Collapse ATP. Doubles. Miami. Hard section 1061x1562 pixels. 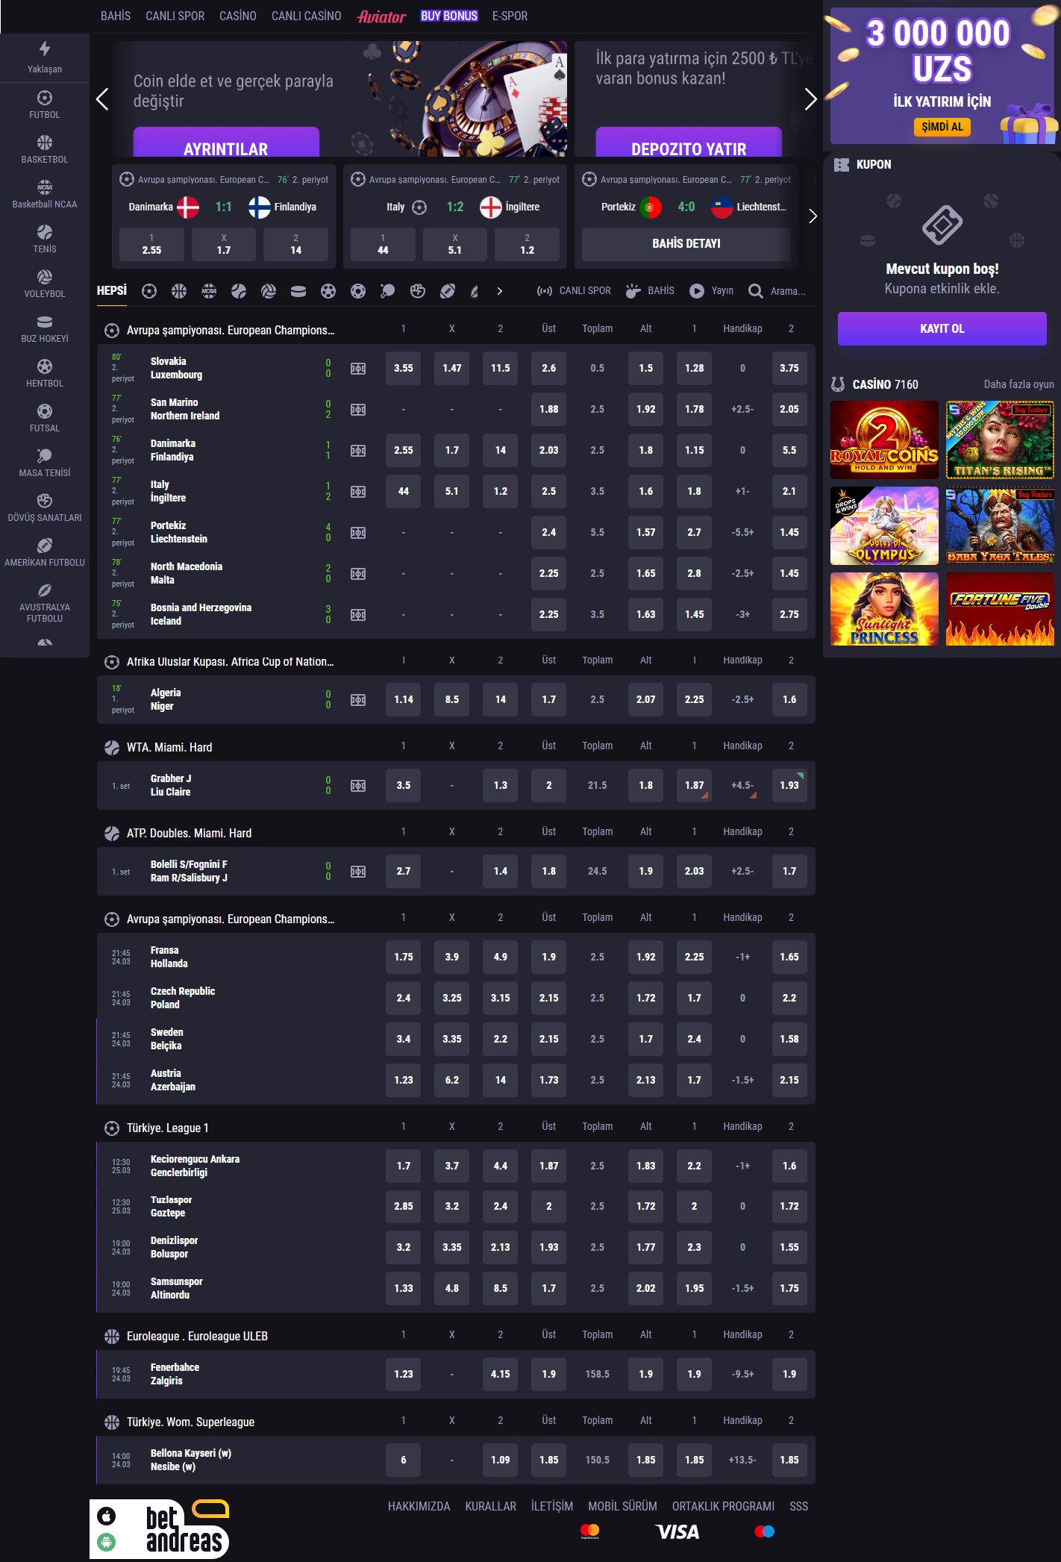tap(178, 833)
